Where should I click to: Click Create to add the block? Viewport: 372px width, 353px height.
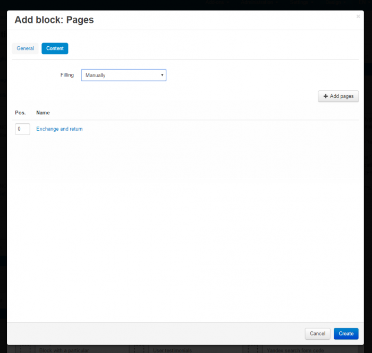tap(346, 333)
